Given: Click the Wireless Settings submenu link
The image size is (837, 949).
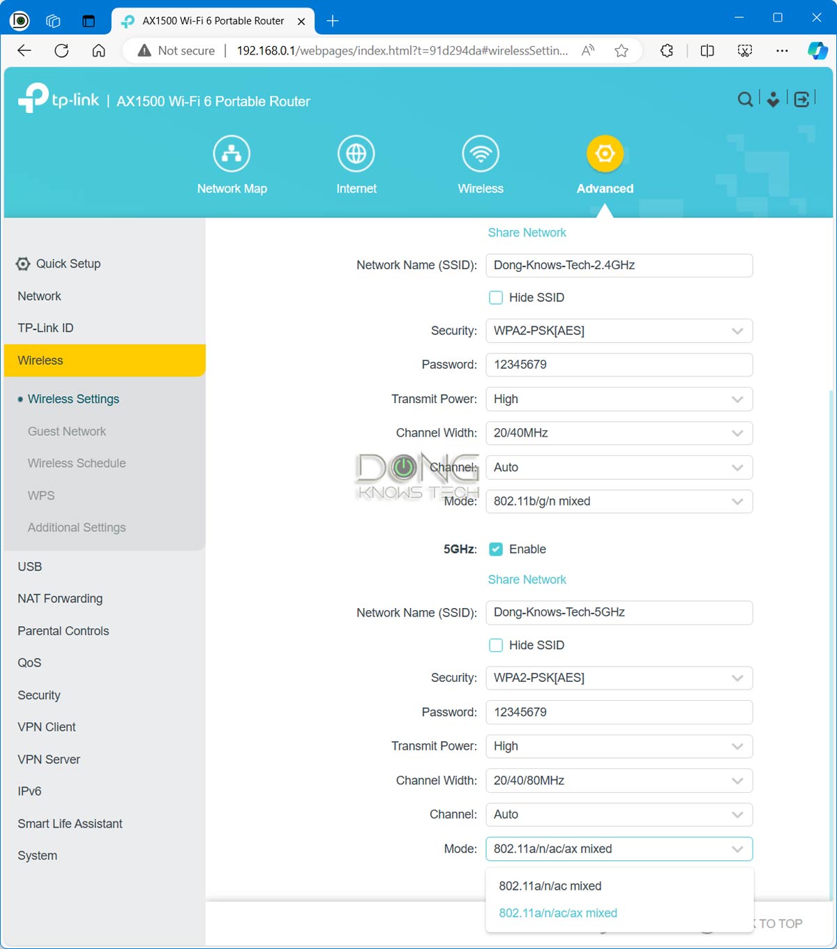Looking at the screenshot, I should pyautogui.click(x=73, y=400).
